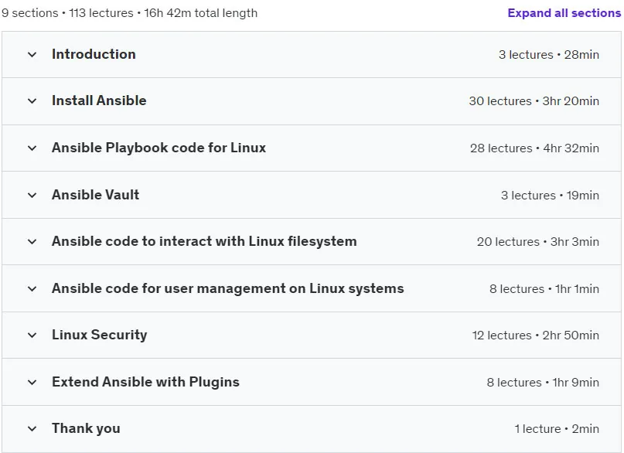Click the 1 lecture • 2min text
624x453 pixels.
click(x=557, y=429)
